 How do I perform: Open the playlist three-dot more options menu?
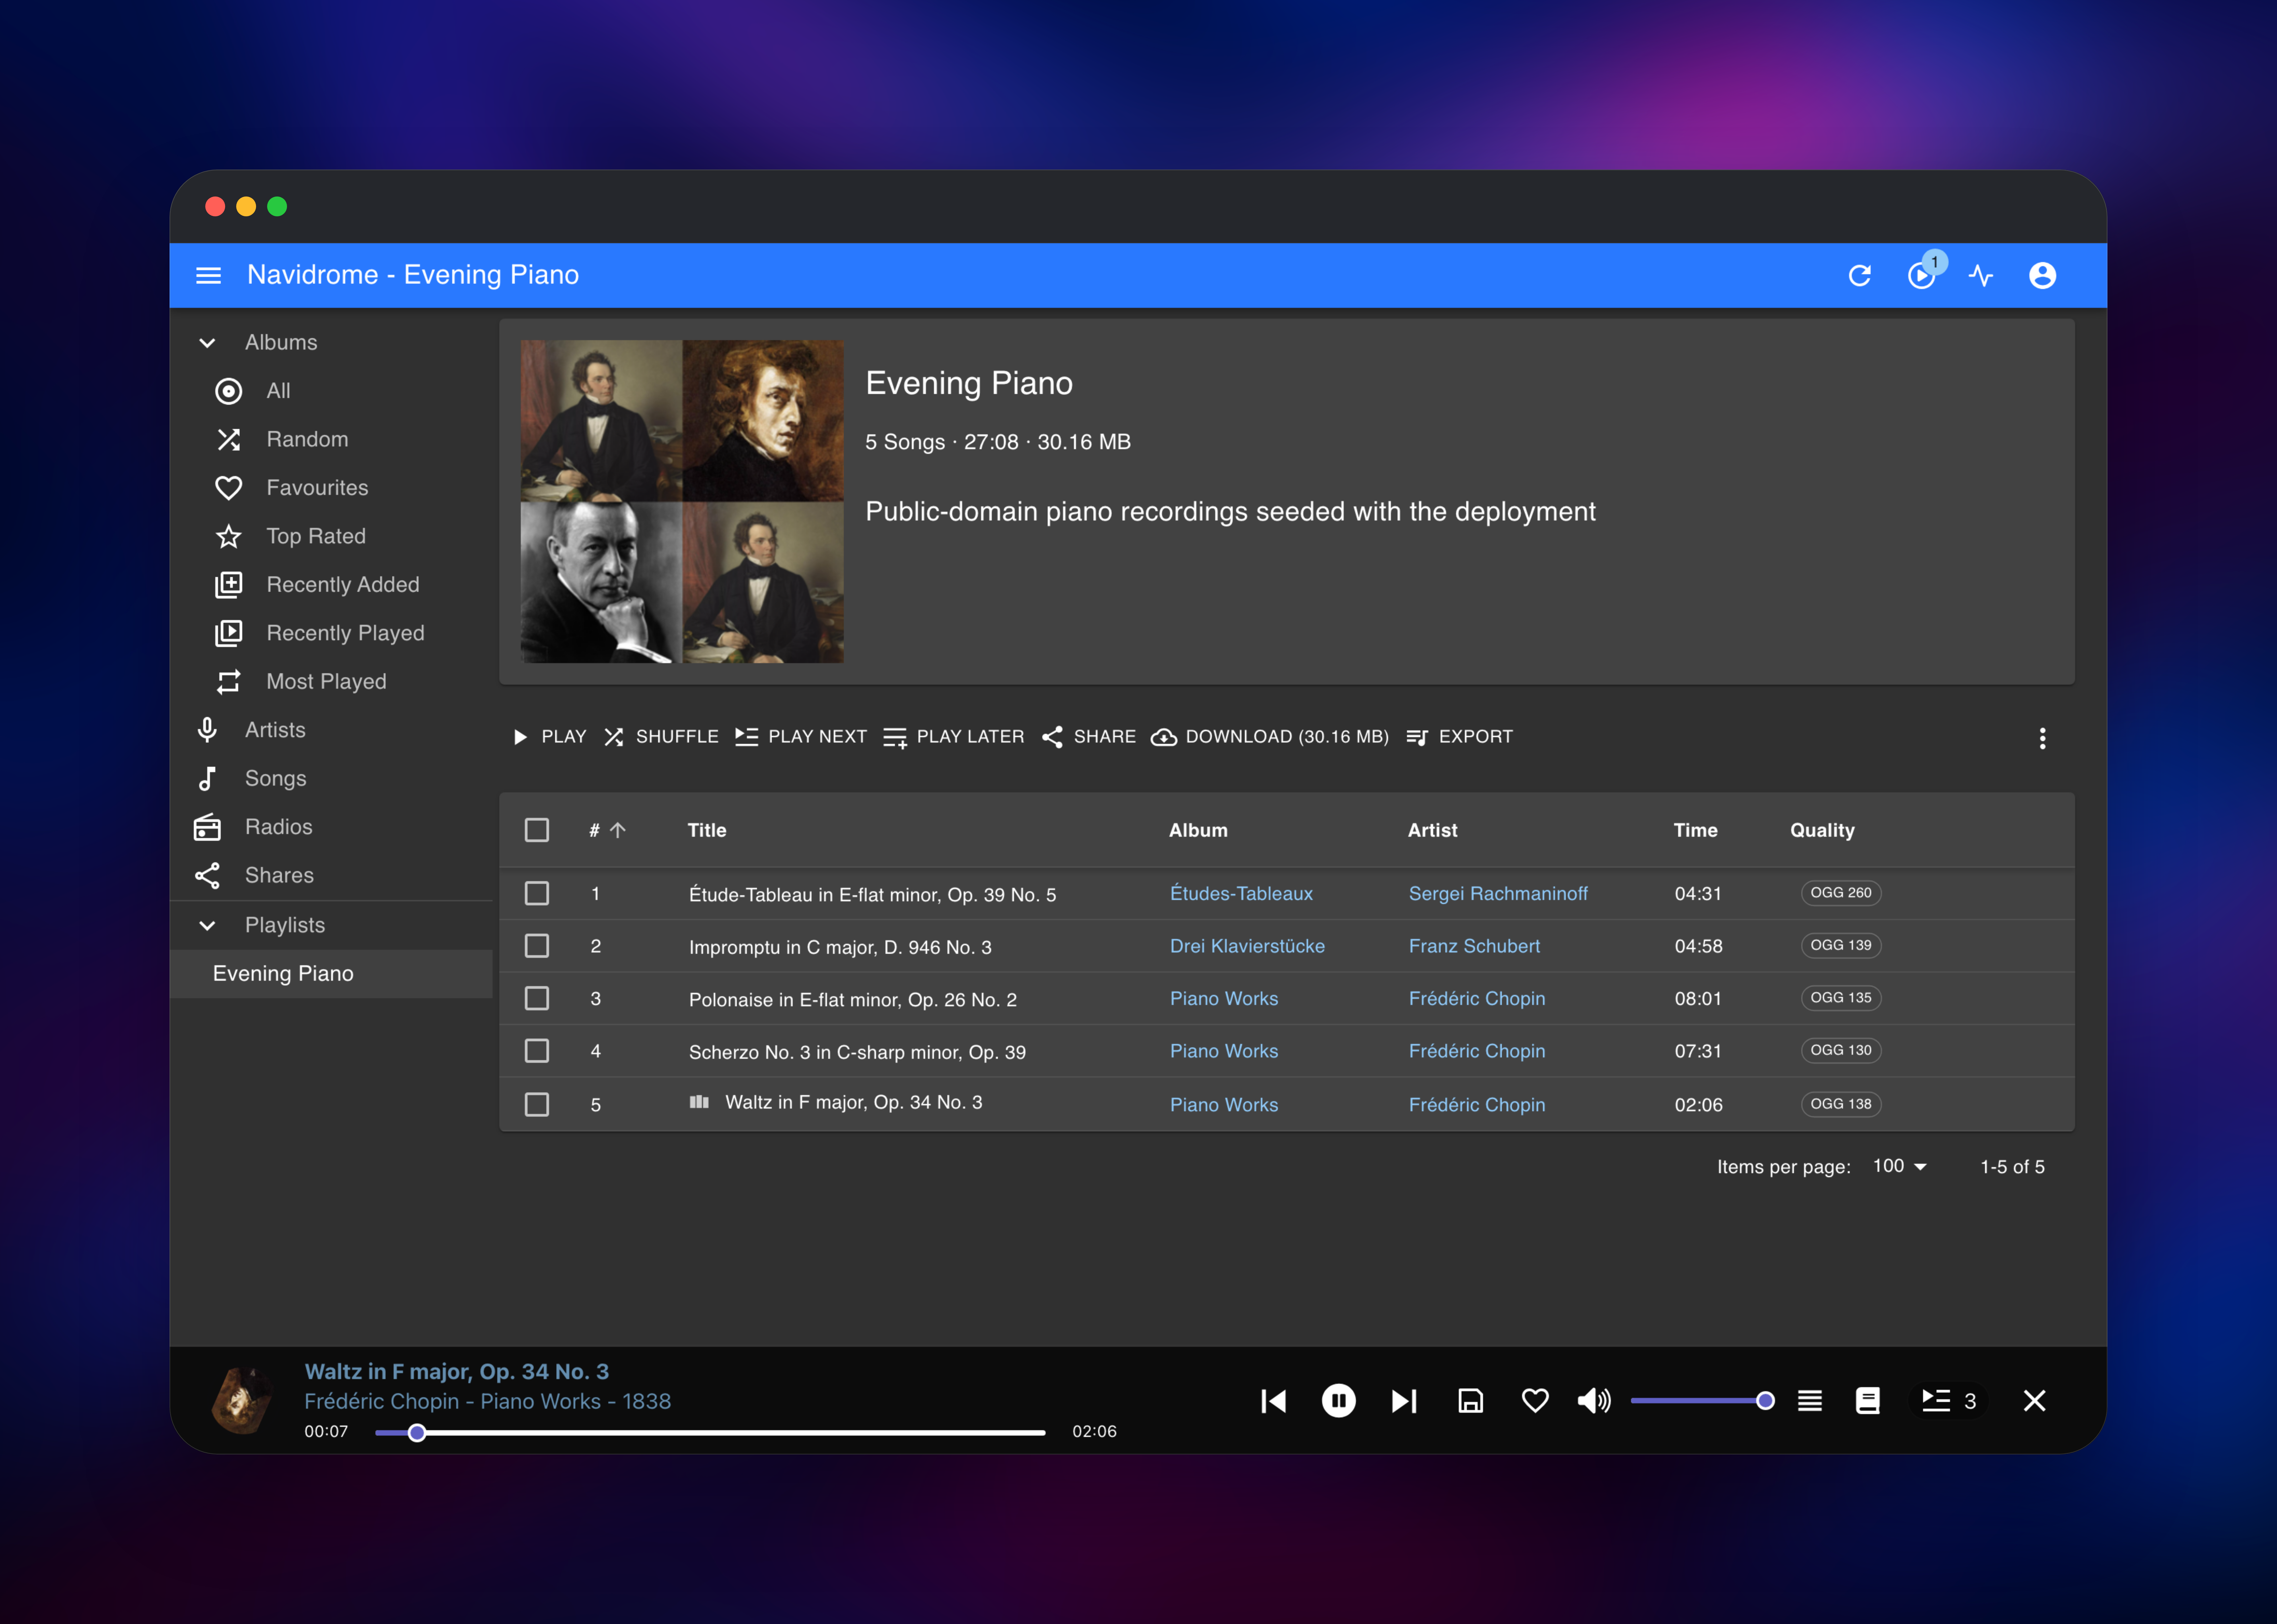tap(2042, 738)
